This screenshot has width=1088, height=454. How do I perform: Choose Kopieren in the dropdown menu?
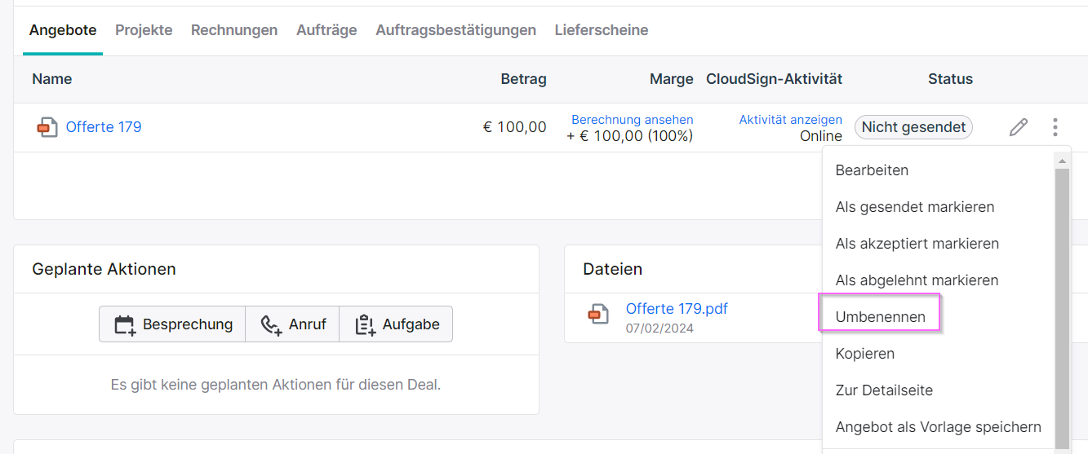click(865, 354)
